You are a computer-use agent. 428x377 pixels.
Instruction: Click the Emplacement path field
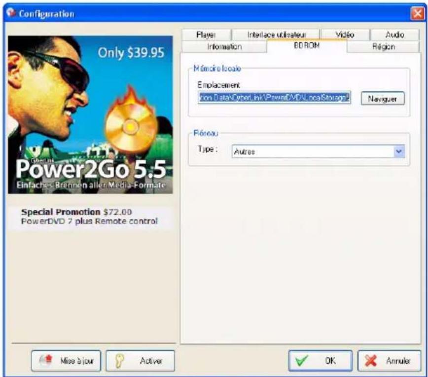tap(274, 98)
